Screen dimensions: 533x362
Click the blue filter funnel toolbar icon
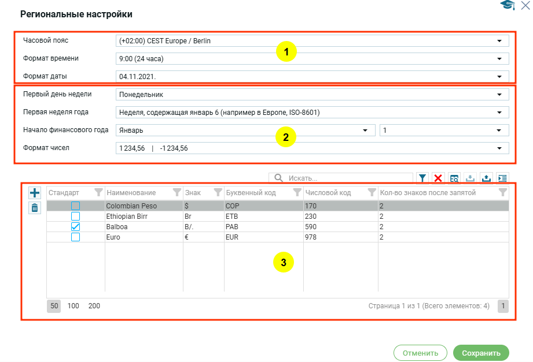(x=422, y=178)
